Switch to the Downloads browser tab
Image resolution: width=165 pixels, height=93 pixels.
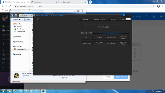point(73,2)
